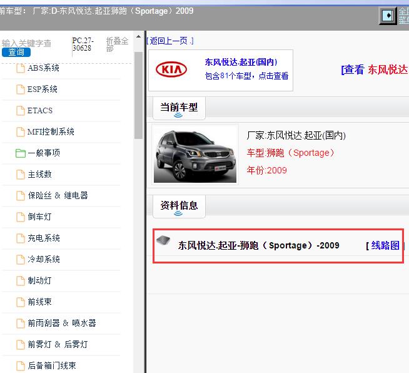Select the 资料信息 tab header
The height and width of the screenshot is (373, 409).
(179, 206)
